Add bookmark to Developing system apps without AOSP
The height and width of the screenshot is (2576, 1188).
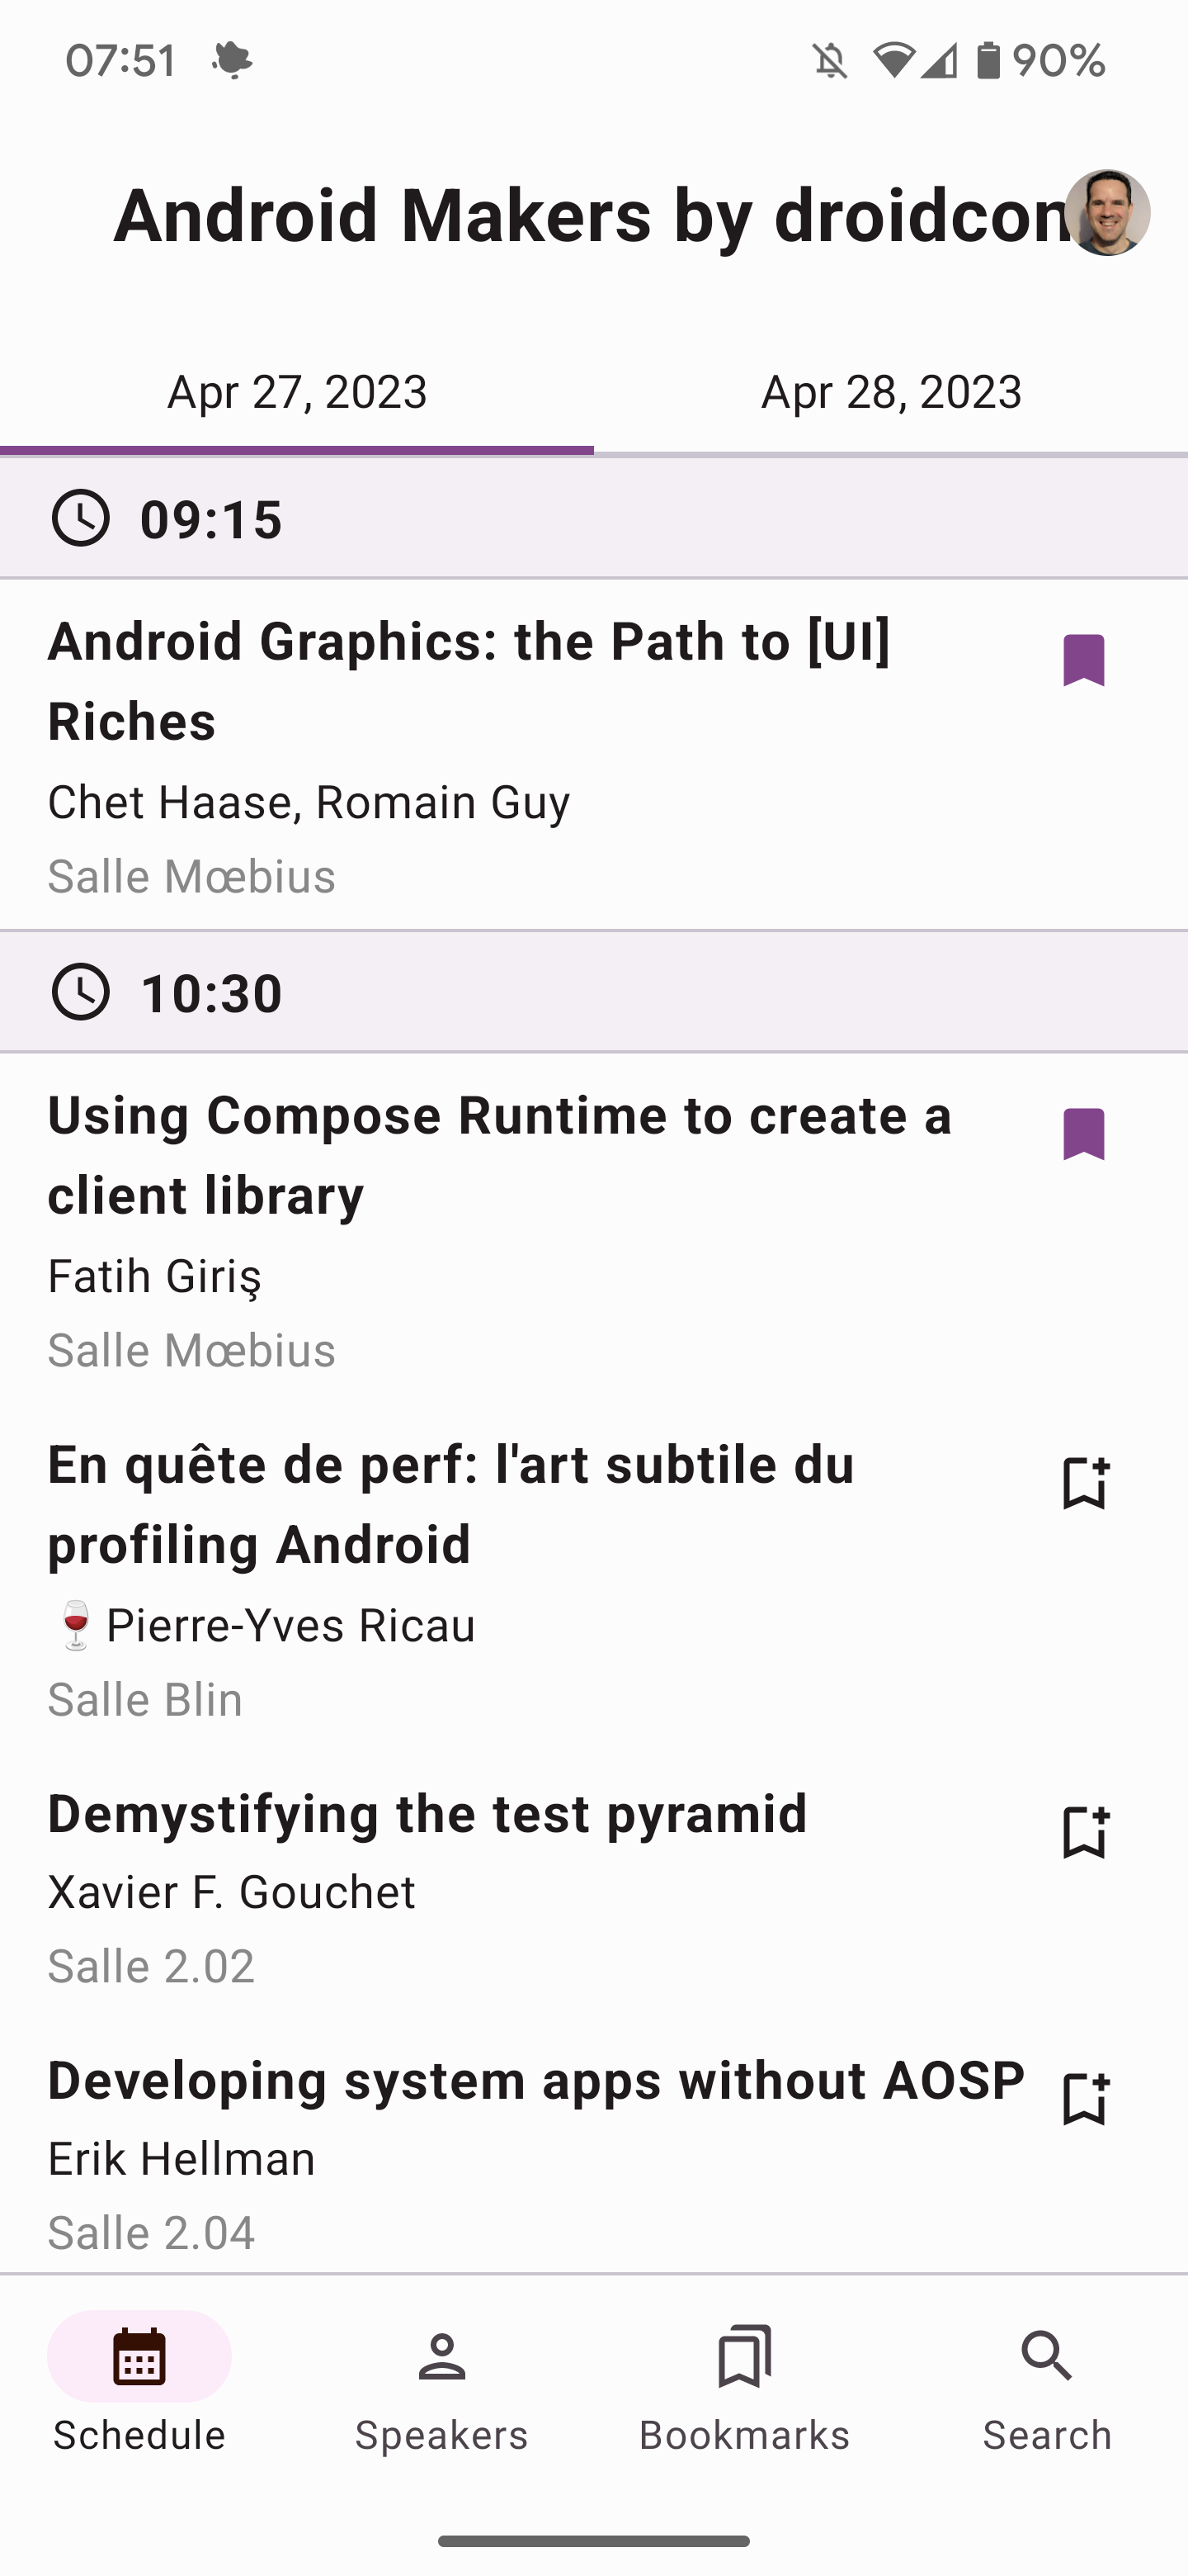[1085, 2097]
